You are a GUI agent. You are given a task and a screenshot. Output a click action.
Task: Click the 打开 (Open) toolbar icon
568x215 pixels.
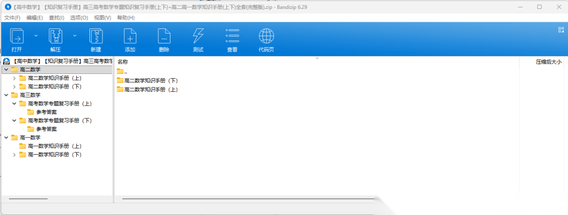[x=17, y=37]
